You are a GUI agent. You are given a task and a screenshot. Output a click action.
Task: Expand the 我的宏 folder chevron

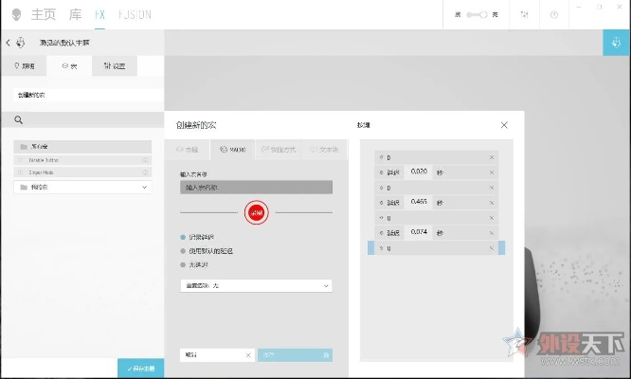point(145,188)
